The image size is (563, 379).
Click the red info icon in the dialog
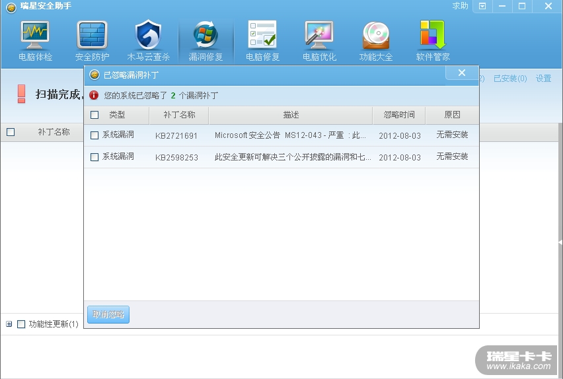pos(94,95)
